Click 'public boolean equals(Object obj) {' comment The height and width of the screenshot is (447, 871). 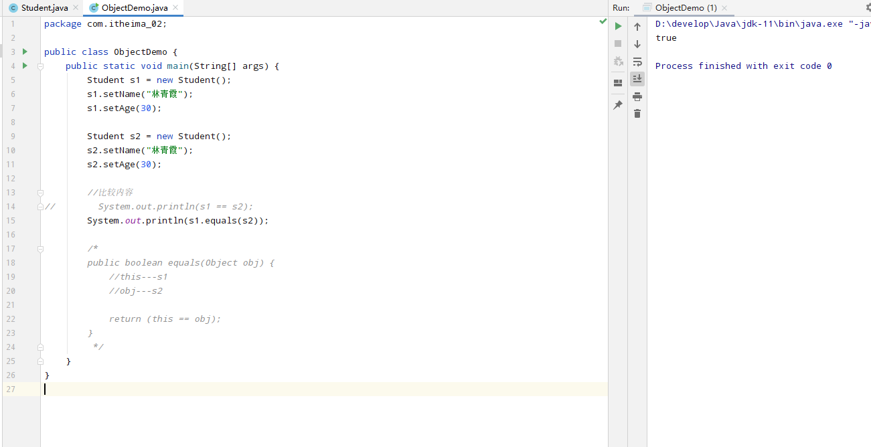181,262
